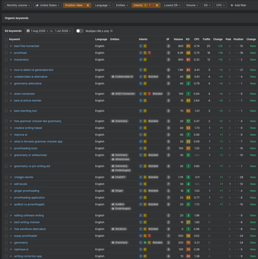The image size is (258, 259).
Task: Expand the grammerly alternative row
Action: coord(11,83)
